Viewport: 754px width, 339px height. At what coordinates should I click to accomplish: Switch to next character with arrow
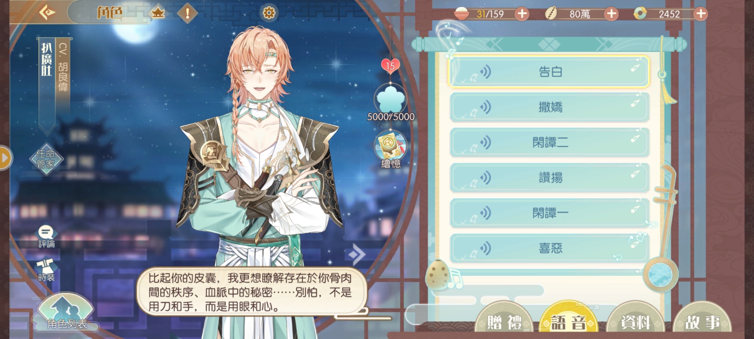point(358,254)
